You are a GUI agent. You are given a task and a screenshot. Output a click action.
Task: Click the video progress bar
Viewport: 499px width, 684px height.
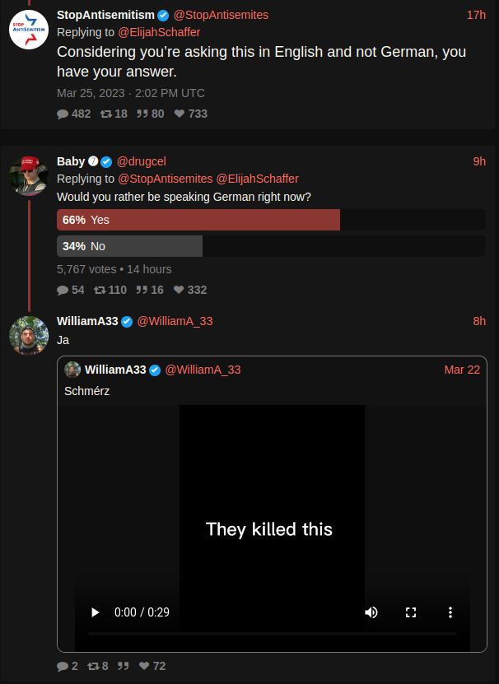point(272,634)
